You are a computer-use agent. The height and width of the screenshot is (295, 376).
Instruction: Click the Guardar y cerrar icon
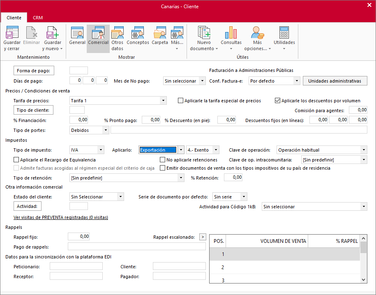click(12, 32)
